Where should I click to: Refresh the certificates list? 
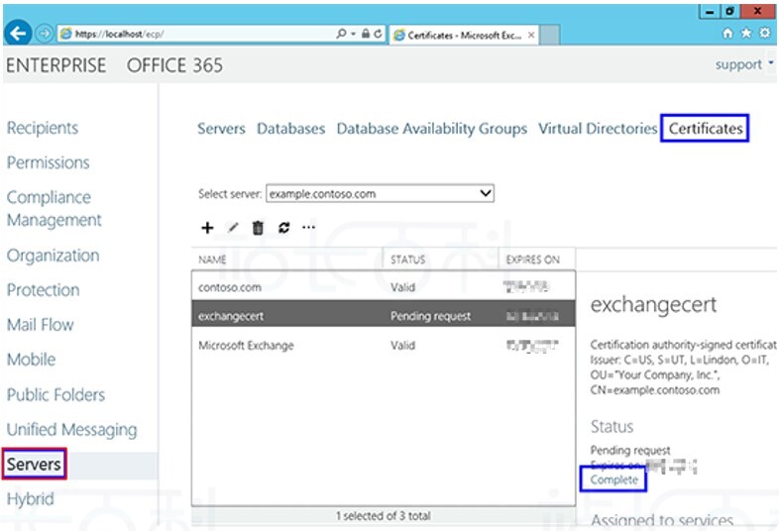(283, 228)
